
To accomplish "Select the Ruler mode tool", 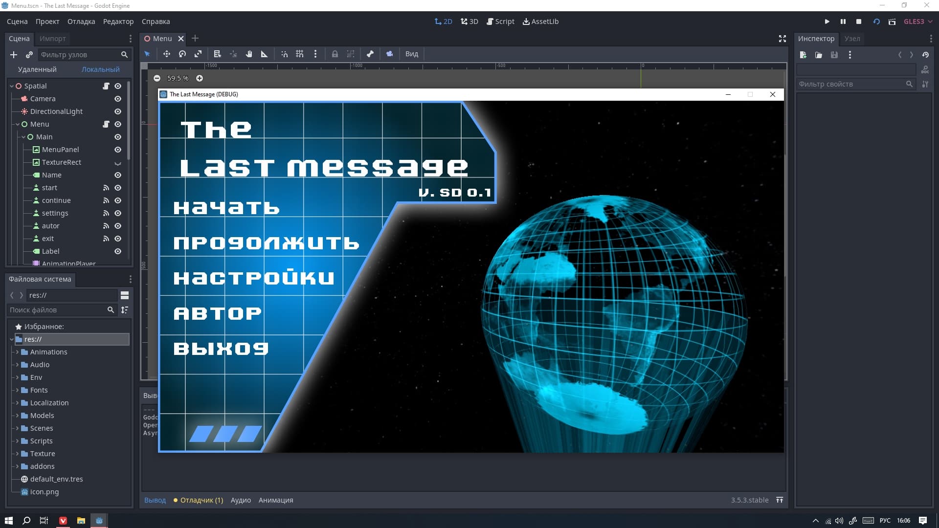I will [264, 54].
